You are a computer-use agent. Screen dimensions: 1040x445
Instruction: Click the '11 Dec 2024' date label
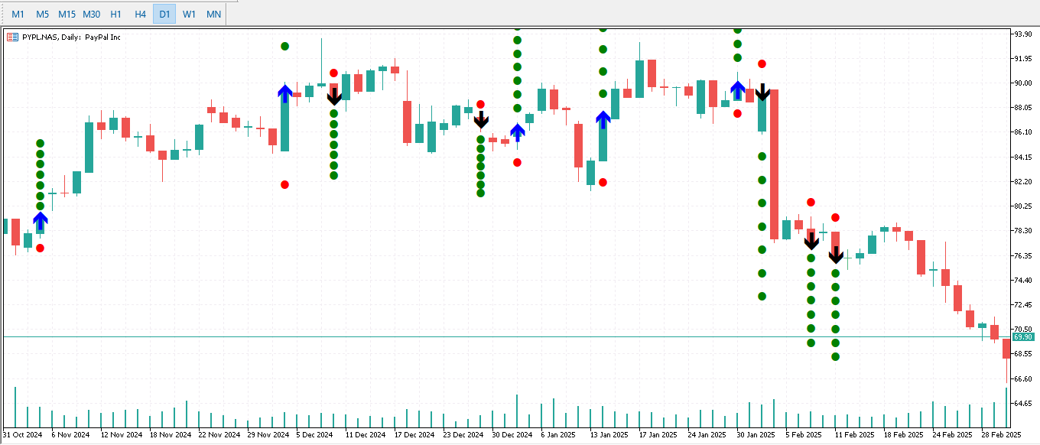pos(366,434)
